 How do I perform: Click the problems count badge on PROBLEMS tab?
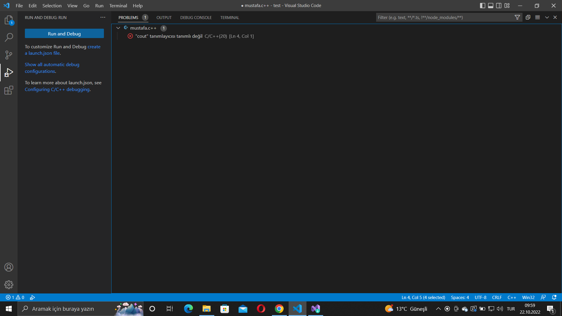(145, 17)
